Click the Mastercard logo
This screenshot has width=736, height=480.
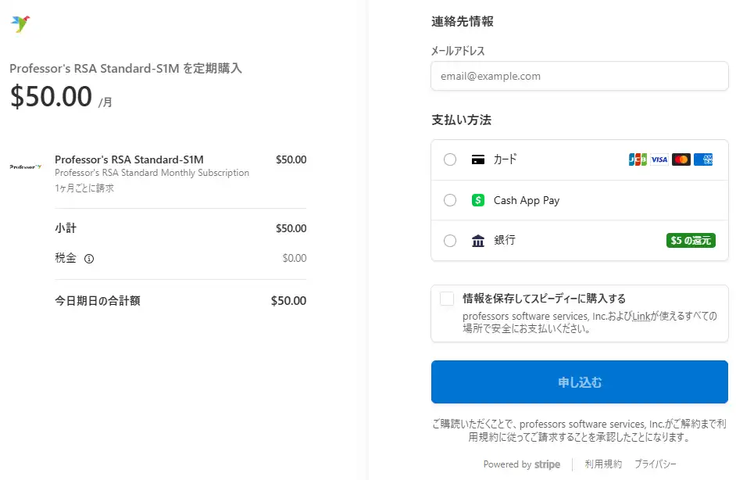click(x=681, y=159)
